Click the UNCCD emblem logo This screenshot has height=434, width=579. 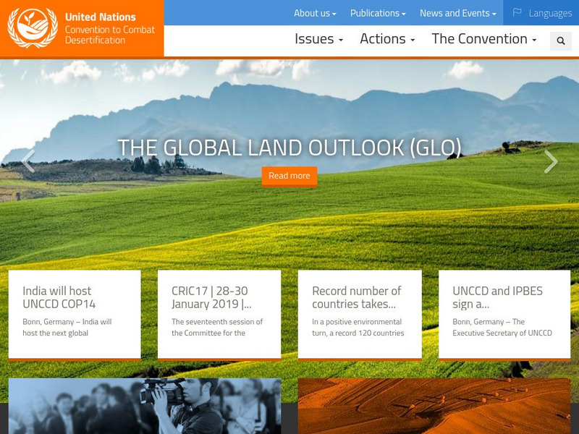33,27
